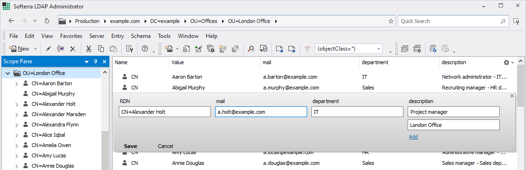Click the Save button

(x=131, y=146)
